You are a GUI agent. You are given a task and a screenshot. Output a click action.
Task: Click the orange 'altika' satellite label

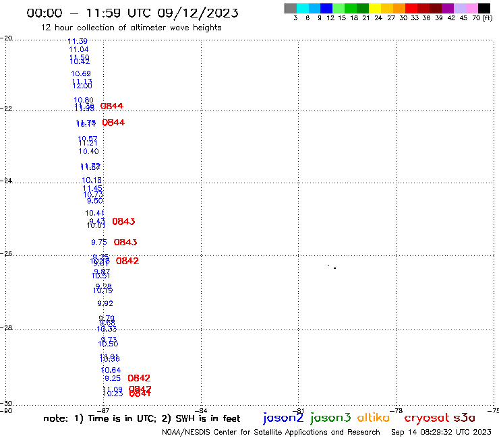[374, 418]
